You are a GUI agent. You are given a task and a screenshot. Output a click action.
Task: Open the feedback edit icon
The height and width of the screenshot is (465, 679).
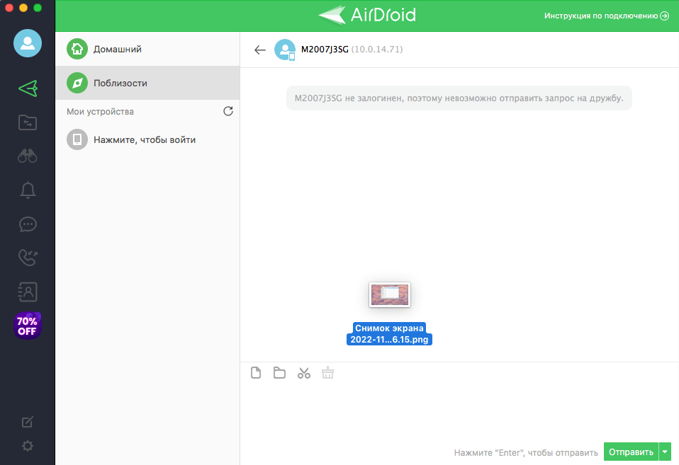pyautogui.click(x=28, y=423)
